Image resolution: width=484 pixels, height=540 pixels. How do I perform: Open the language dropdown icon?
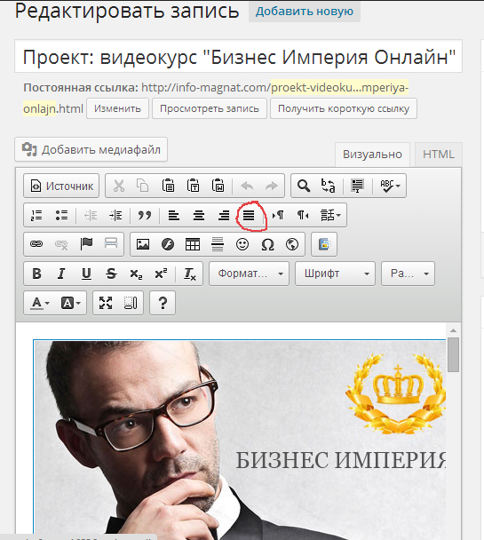pyautogui.click(x=330, y=215)
